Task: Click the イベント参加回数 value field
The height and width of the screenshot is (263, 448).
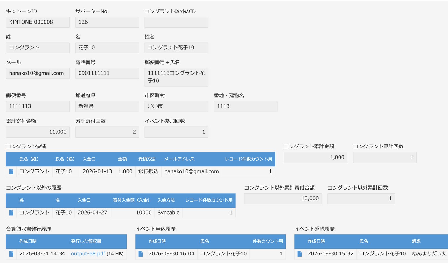Action: pyautogui.click(x=176, y=132)
